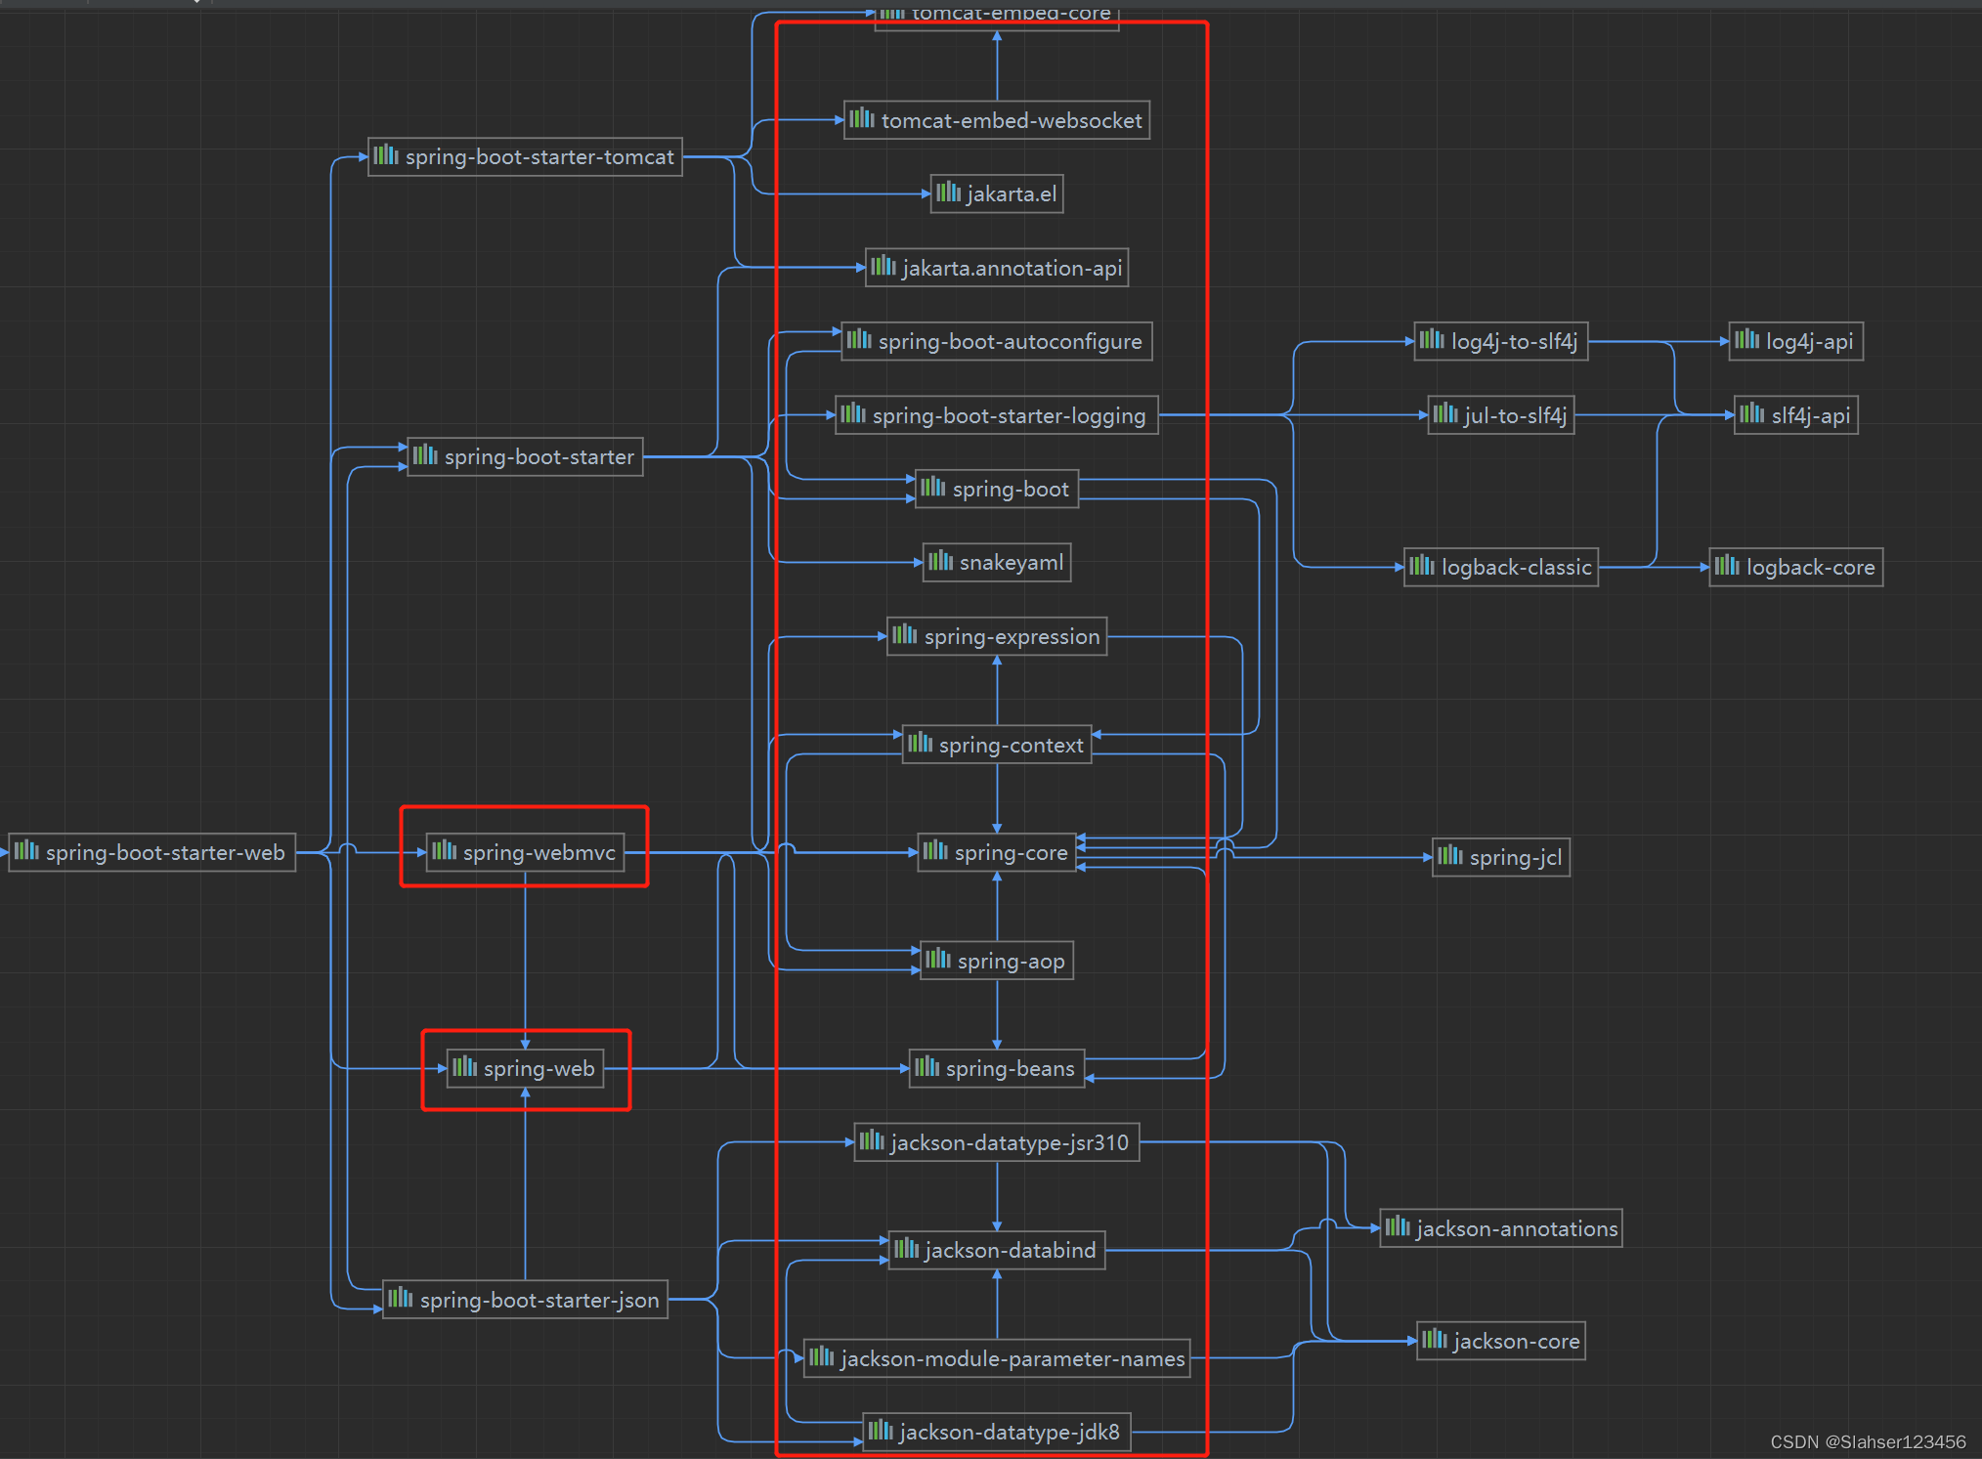Click the jackson-datatype-jsr310 library icon
Viewport: 1982px width, 1459px height.
[872, 1140]
